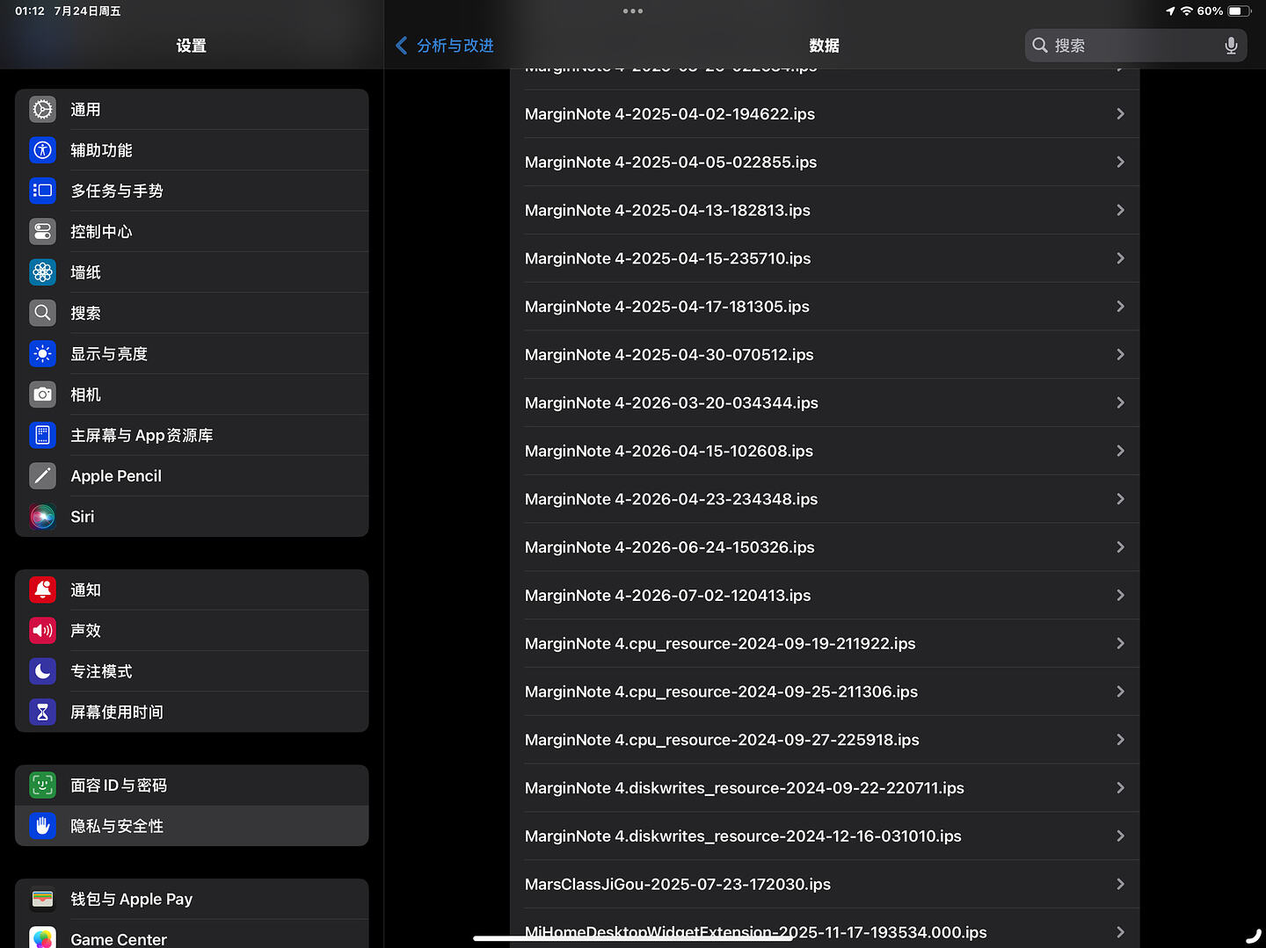This screenshot has height=948, width=1266.
Task: Open log MarsClassJiGou-2025-07-23-172030.ips
Action: point(825,885)
